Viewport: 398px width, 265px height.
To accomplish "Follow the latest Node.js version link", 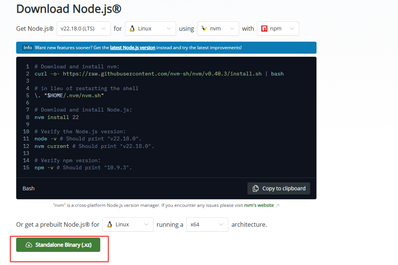I will (133, 48).
